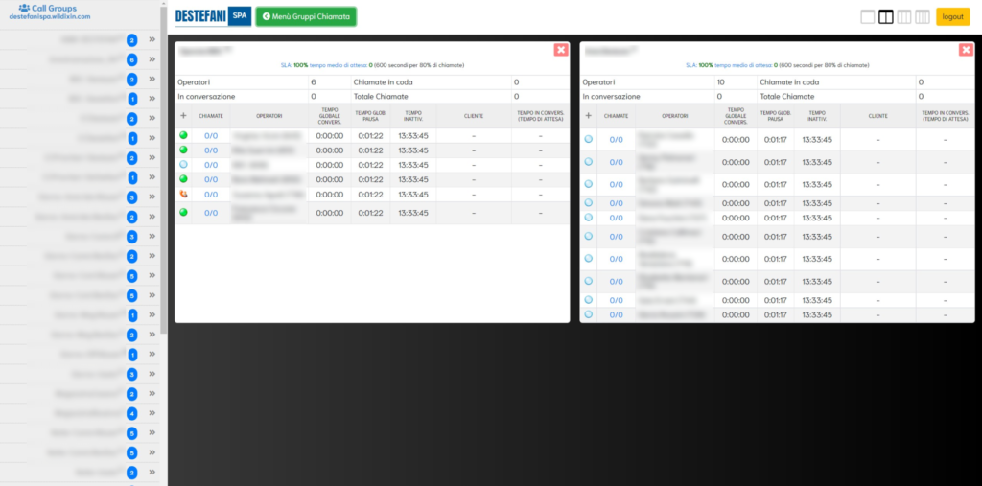The width and height of the screenshot is (982, 486).
Task: Close the right call group panel
Action: click(966, 50)
